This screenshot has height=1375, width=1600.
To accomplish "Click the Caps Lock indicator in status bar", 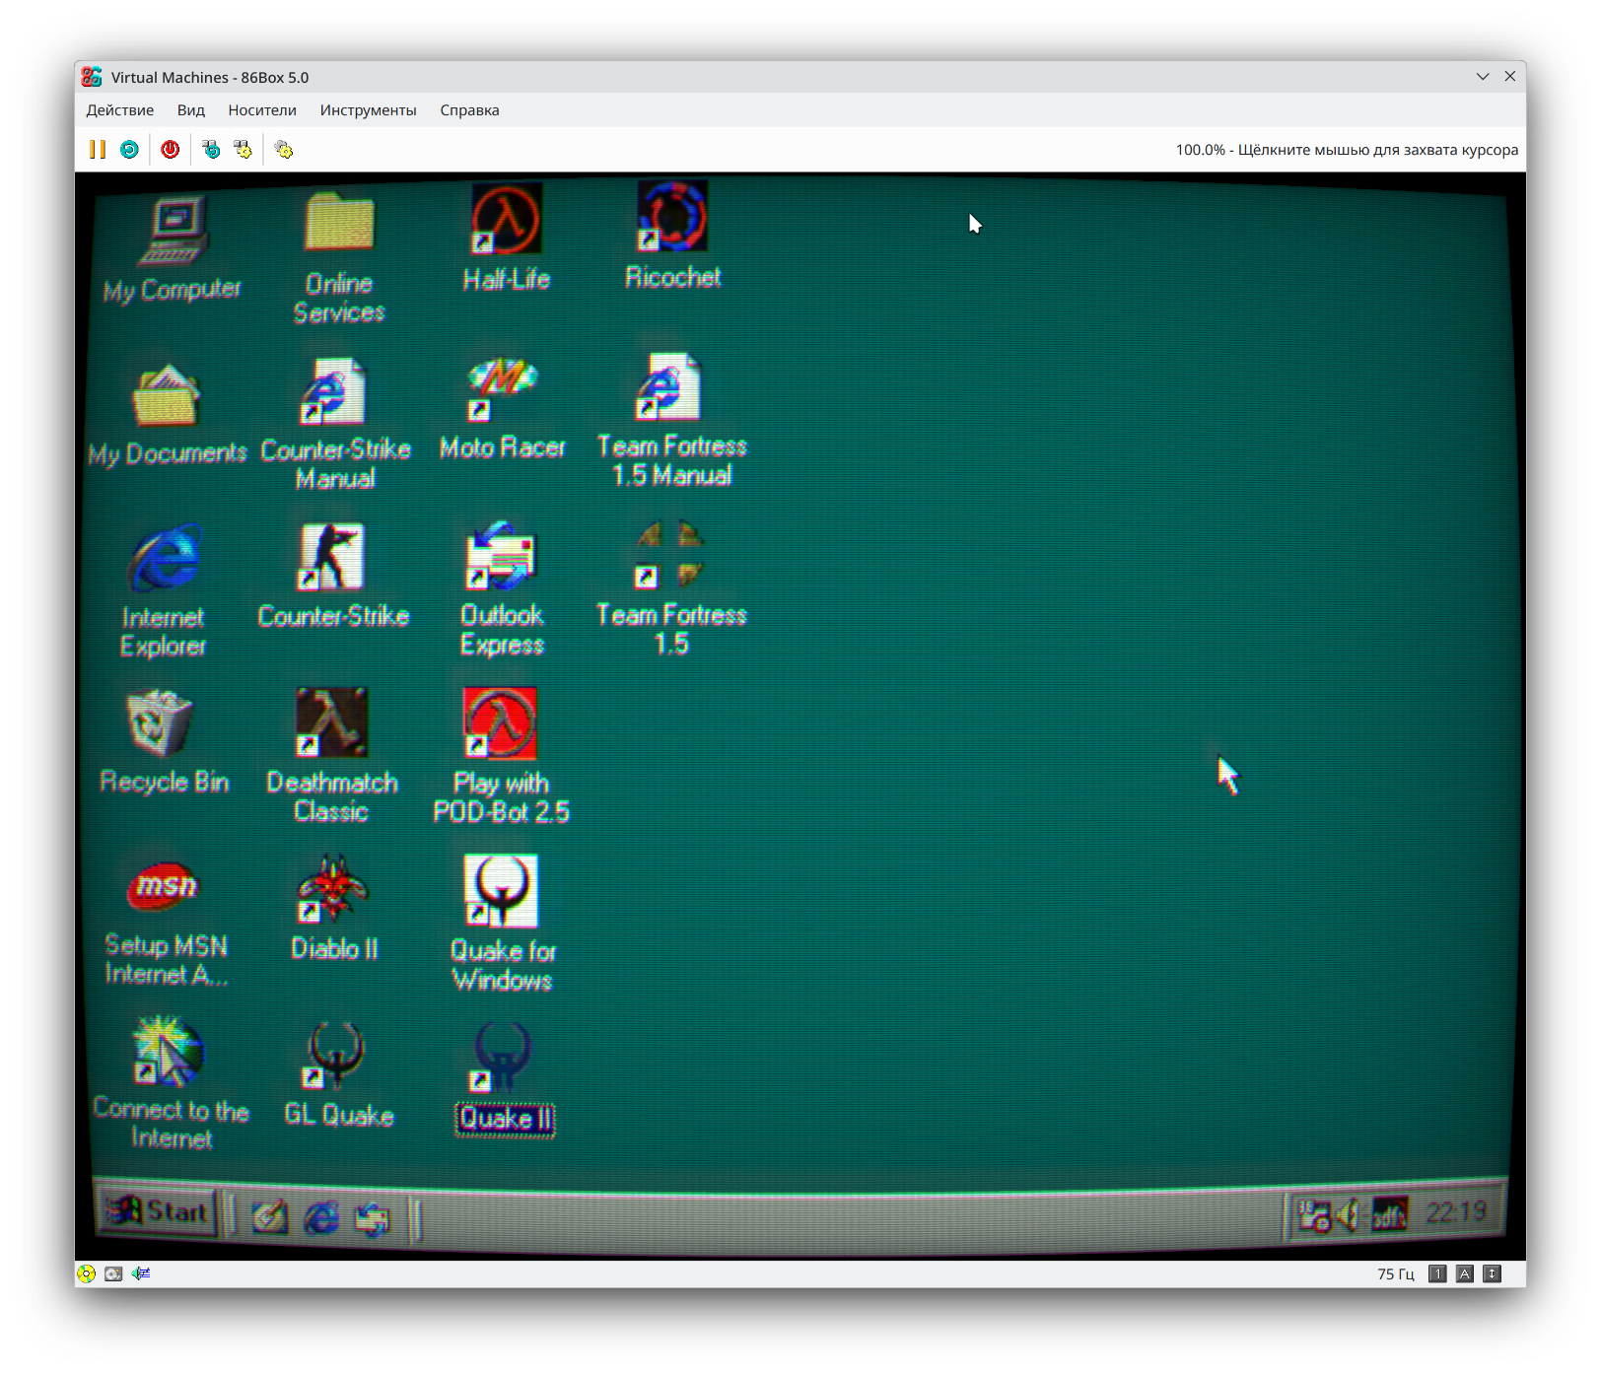I will (1465, 1273).
